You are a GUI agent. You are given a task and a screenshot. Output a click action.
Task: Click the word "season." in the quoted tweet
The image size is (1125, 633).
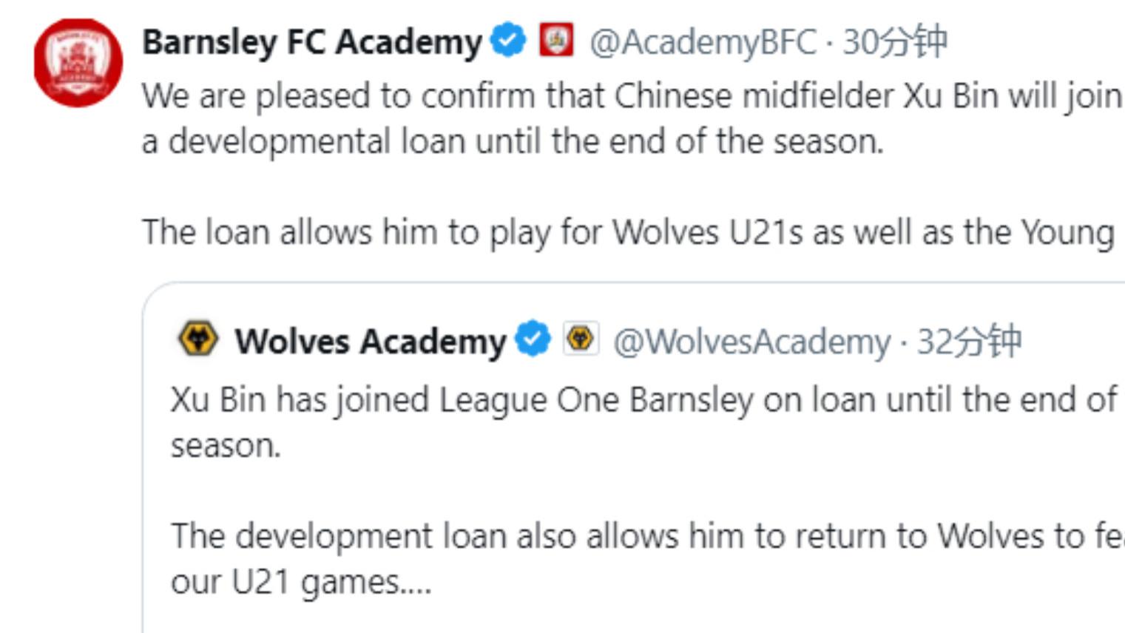[226, 446]
